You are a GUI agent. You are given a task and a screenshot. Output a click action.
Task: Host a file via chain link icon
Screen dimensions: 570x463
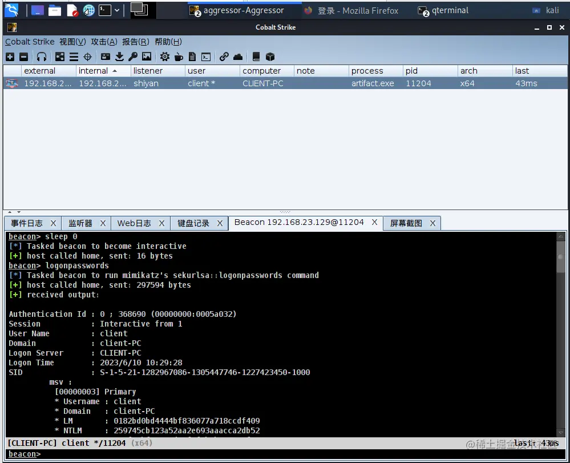click(224, 57)
